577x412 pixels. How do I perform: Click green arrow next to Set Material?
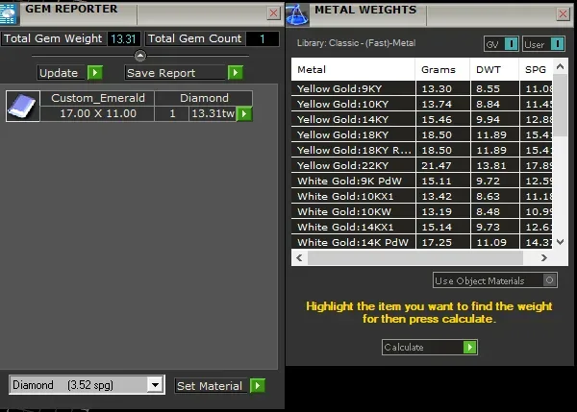tap(258, 385)
